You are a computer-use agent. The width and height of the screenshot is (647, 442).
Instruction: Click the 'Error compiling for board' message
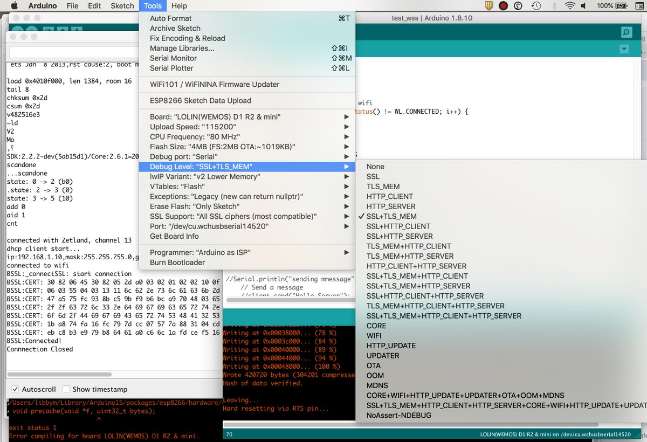coord(104,436)
